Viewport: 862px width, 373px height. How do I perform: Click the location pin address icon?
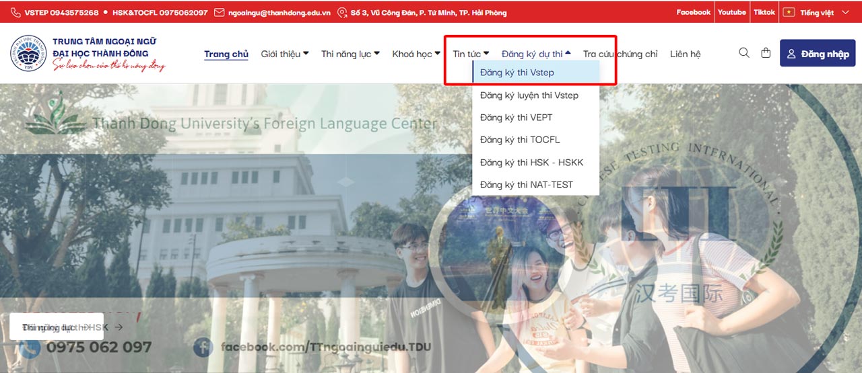point(342,13)
